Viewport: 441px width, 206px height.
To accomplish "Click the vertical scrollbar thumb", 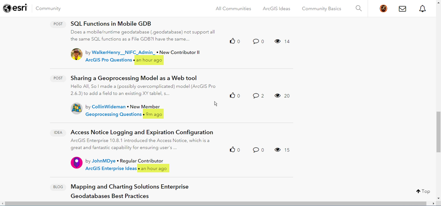I will pyautogui.click(x=438, y=131).
